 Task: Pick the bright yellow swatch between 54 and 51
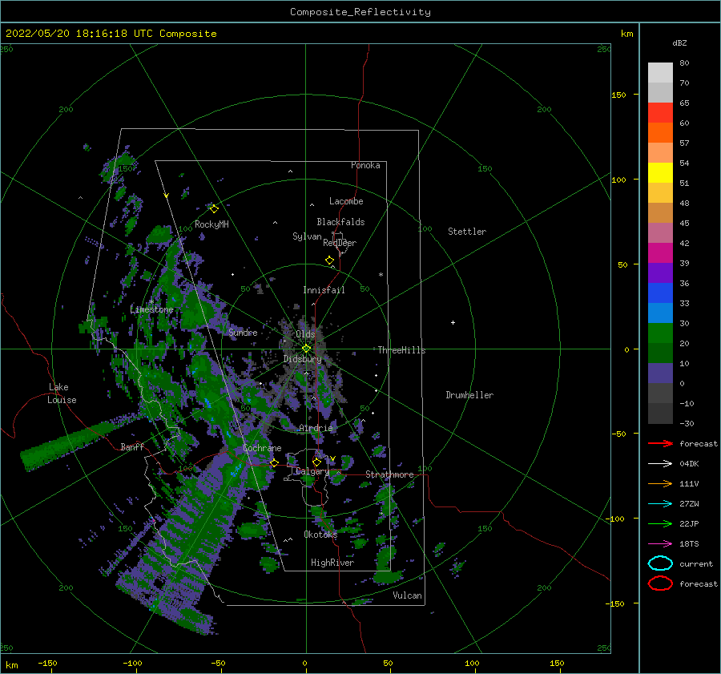pos(660,172)
